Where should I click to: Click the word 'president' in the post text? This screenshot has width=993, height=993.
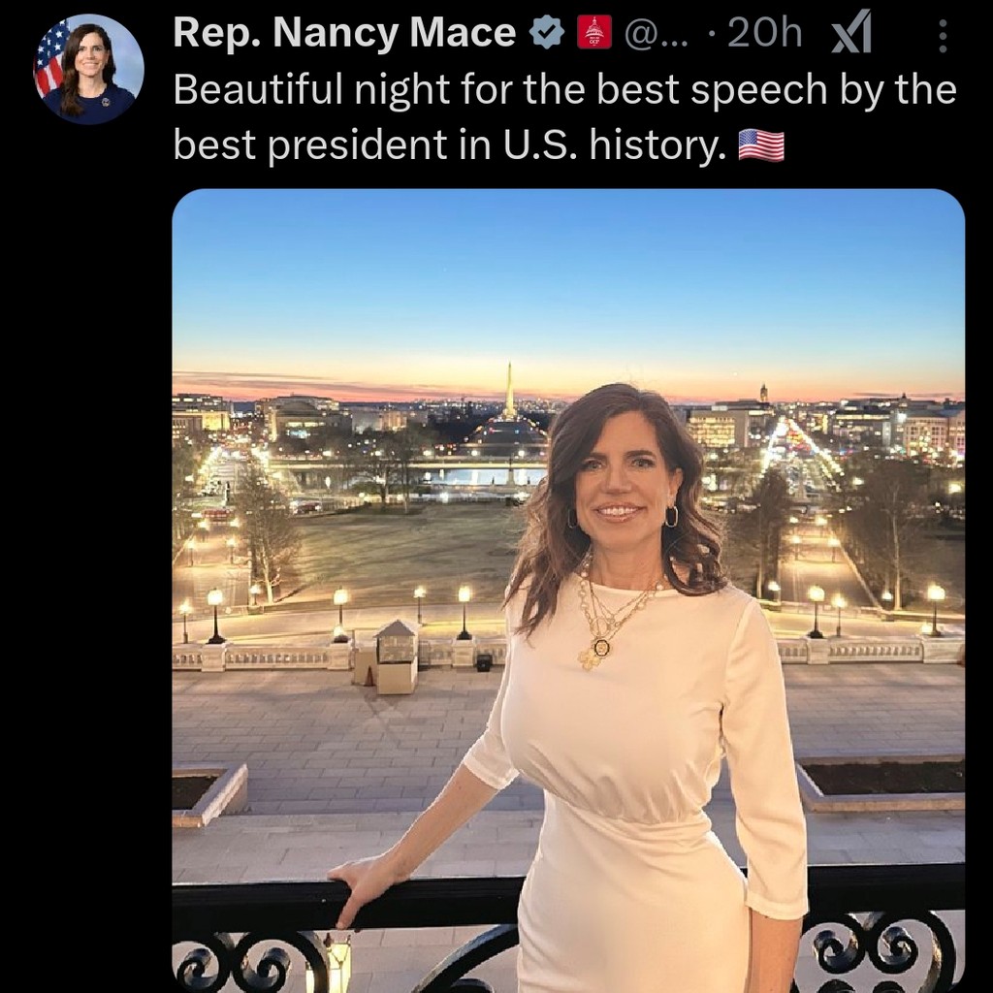tap(357, 145)
